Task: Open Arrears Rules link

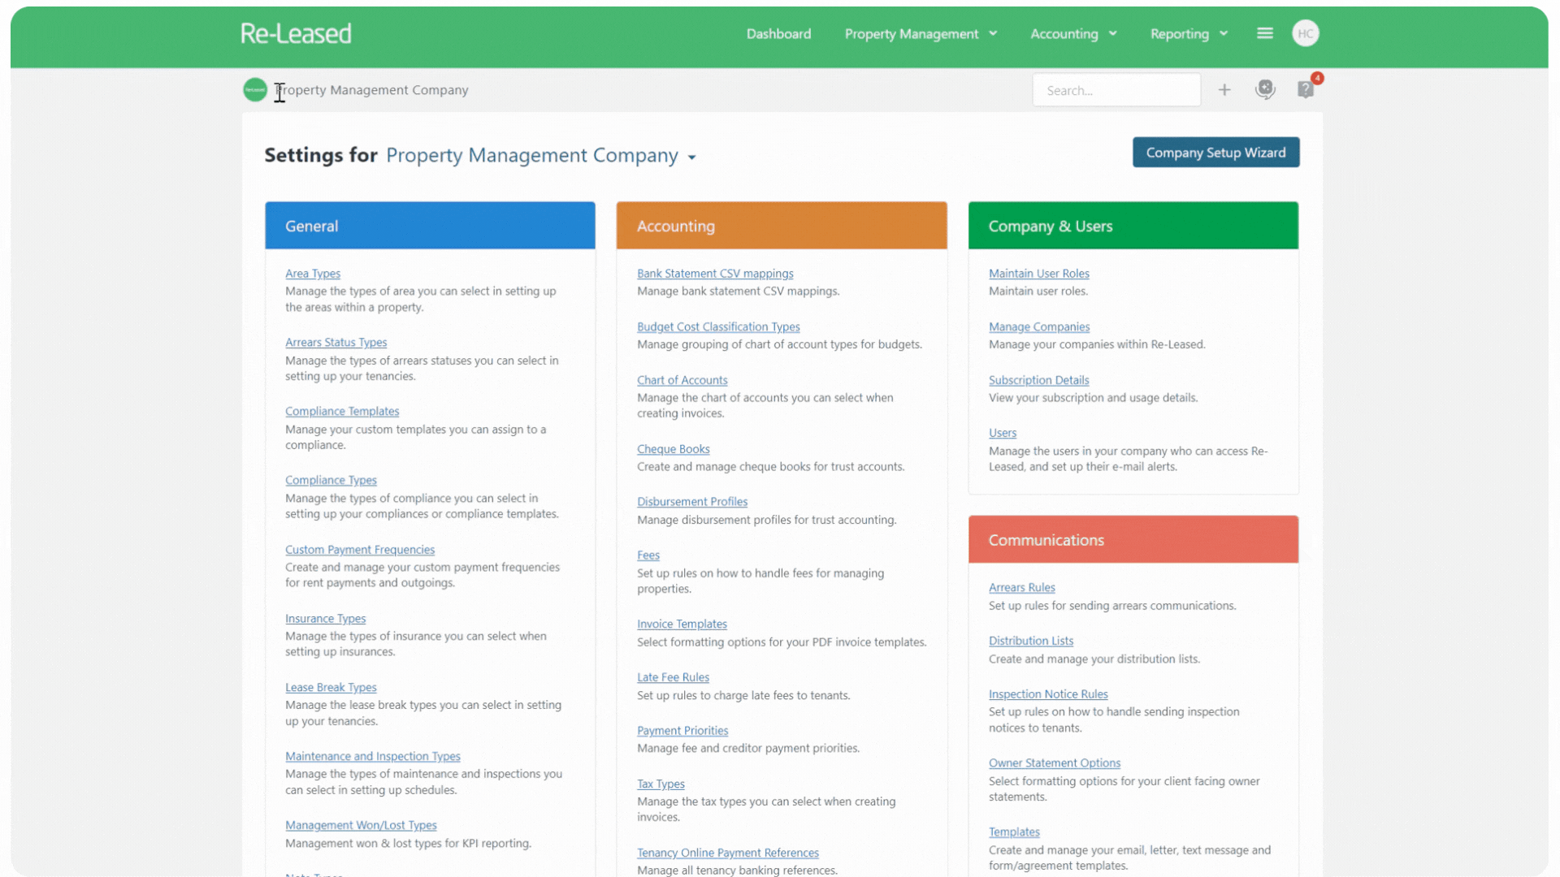Action: [x=1021, y=588]
